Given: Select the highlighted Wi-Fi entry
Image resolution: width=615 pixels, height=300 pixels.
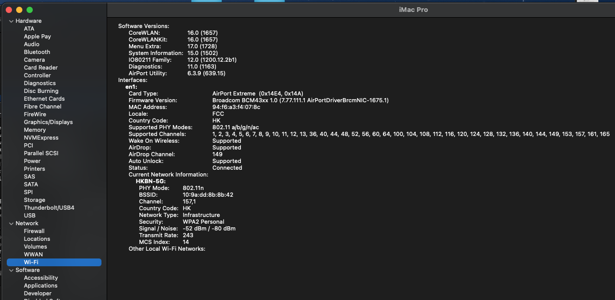Looking at the screenshot, I should click(x=54, y=263).
